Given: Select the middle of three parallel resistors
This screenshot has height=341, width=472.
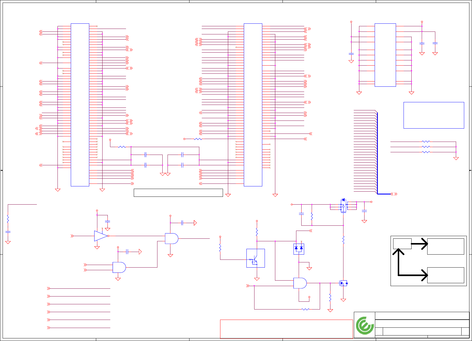Looking at the screenshot, I should point(426,147).
